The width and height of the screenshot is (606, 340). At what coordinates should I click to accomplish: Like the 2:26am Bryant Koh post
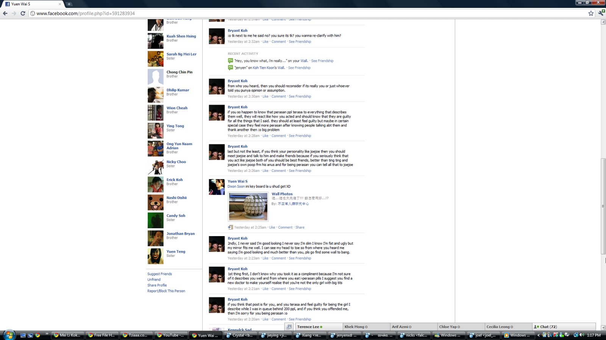pyautogui.click(x=265, y=171)
